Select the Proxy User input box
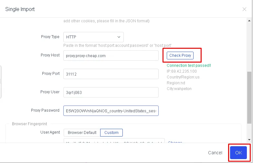The height and width of the screenshot is (163, 253). (x=111, y=92)
